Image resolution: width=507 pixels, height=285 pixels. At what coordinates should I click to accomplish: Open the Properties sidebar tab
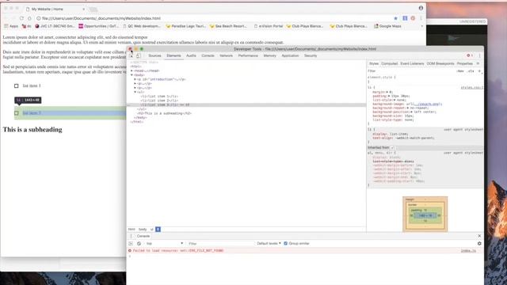click(465, 63)
